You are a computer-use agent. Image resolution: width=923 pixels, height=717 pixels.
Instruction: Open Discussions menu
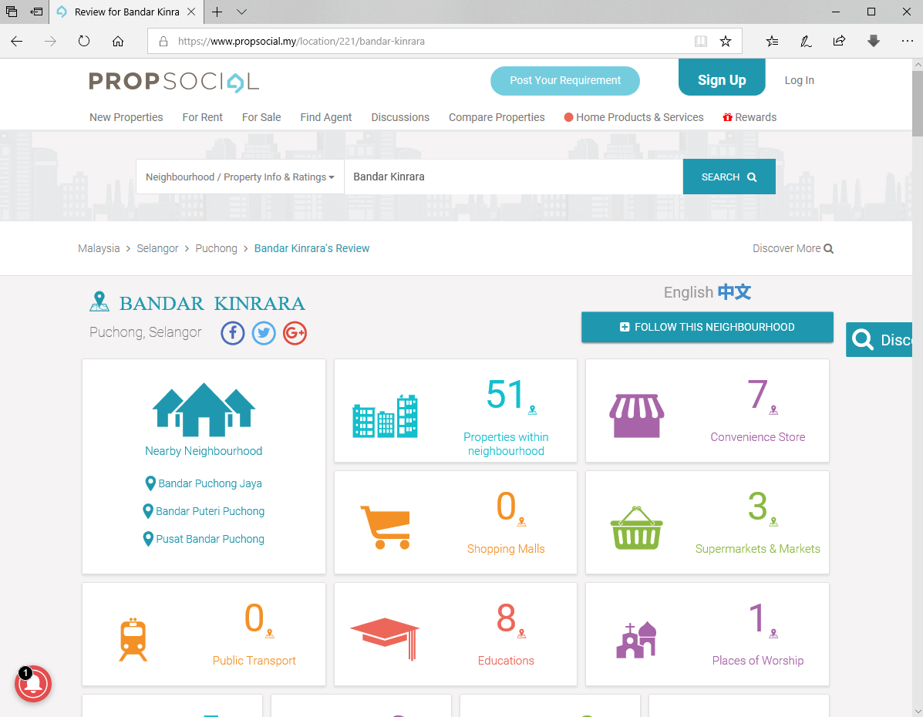400,117
